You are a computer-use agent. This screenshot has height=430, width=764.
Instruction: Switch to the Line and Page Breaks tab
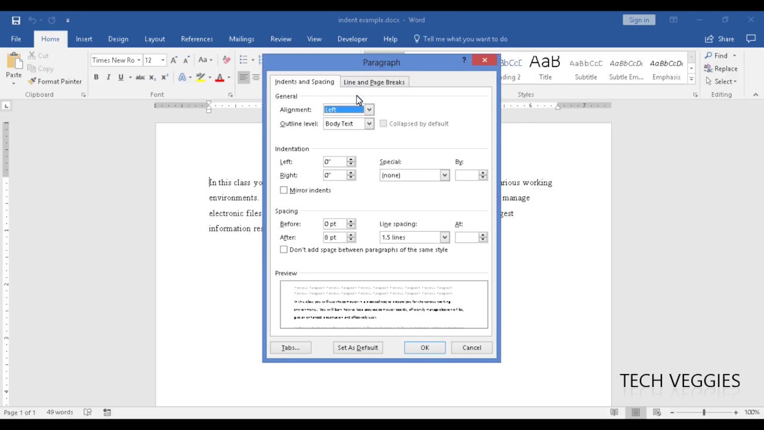374,82
